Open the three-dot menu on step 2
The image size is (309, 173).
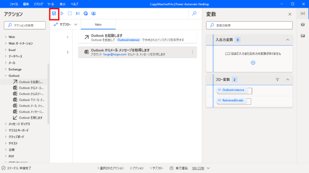tap(192, 52)
